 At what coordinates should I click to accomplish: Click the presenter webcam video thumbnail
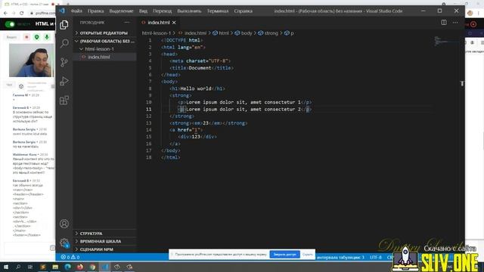coord(31,60)
